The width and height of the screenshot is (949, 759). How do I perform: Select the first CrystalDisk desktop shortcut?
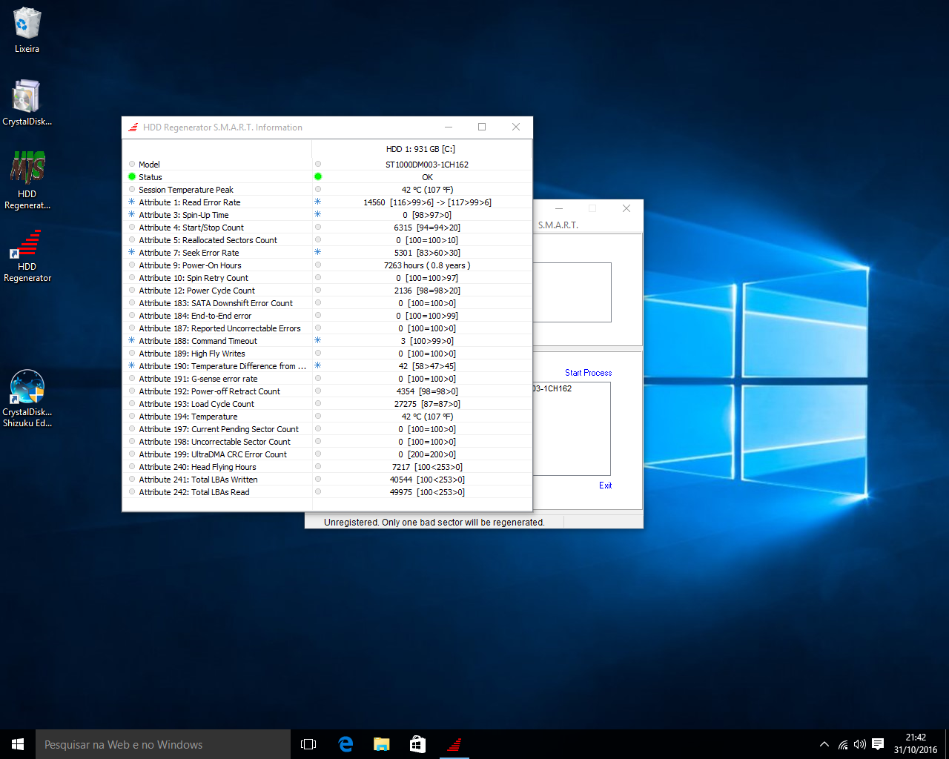click(x=27, y=102)
